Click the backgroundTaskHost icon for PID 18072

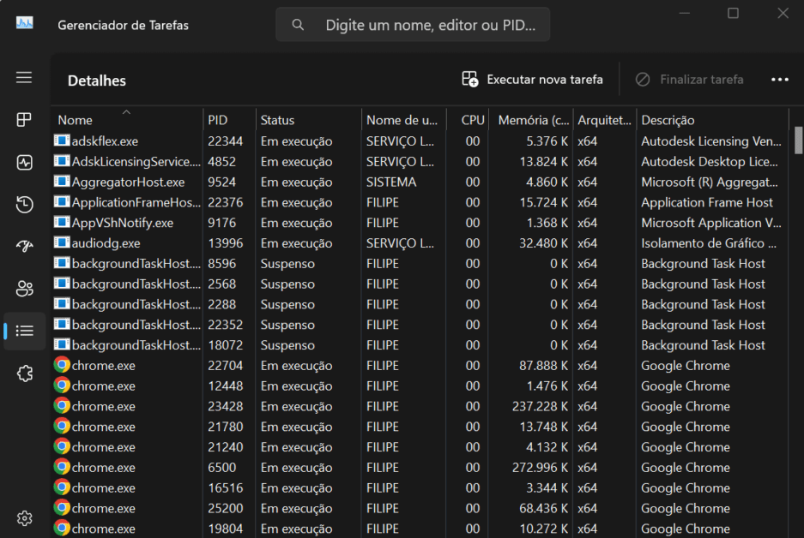point(62,344)
